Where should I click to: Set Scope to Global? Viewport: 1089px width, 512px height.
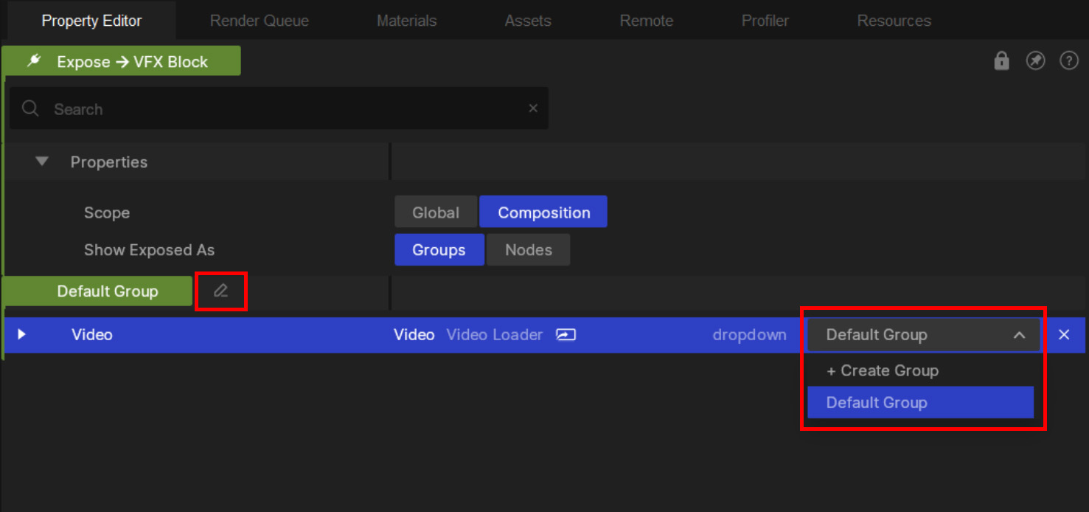click(x=435, y=212)
